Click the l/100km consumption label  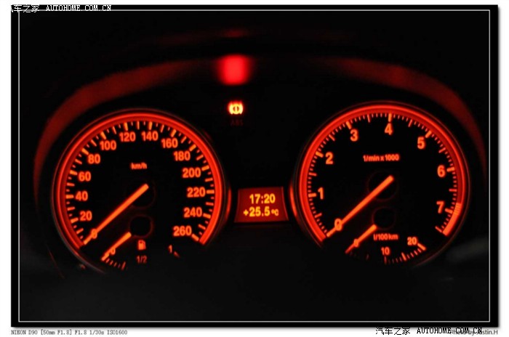pos(384,237)
